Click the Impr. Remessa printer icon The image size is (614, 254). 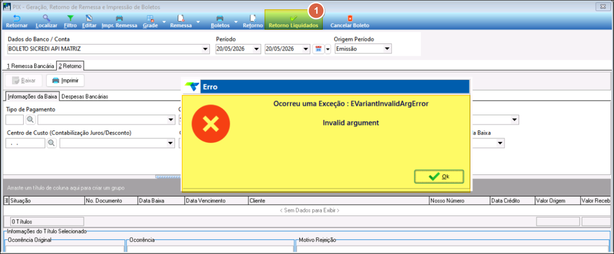(x=119, y=18)
